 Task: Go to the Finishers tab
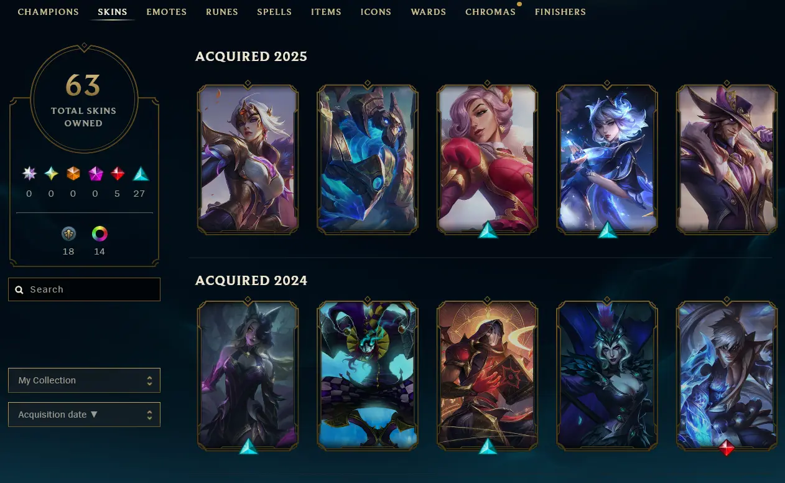(x=560, y=12)
